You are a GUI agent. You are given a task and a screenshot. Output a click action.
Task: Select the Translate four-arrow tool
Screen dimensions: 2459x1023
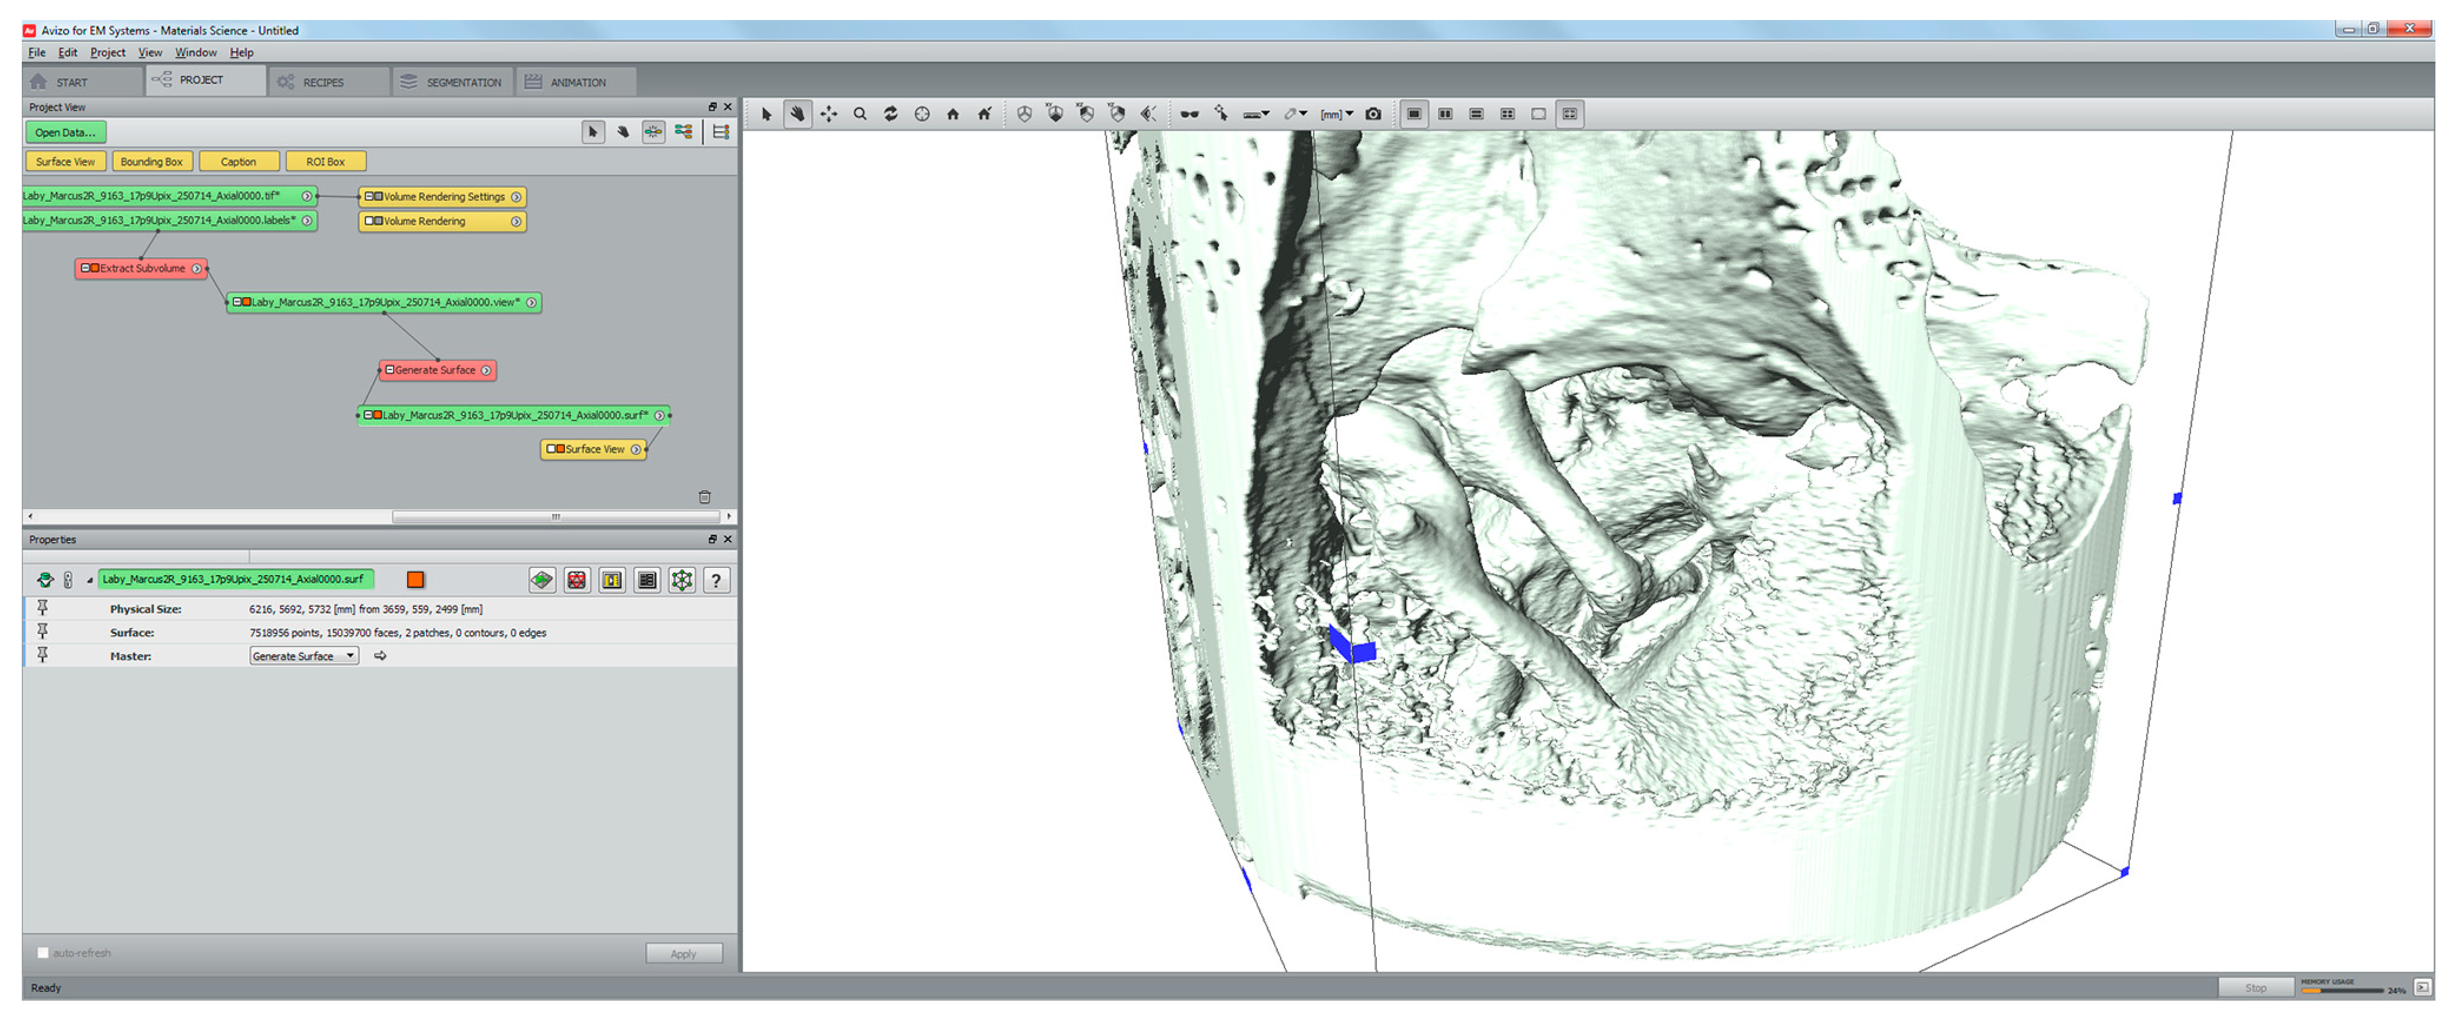coord(828,114)
